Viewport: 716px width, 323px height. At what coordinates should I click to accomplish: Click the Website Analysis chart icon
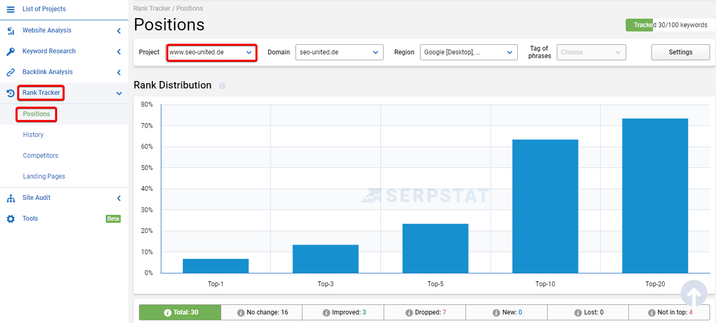(11, 31)
